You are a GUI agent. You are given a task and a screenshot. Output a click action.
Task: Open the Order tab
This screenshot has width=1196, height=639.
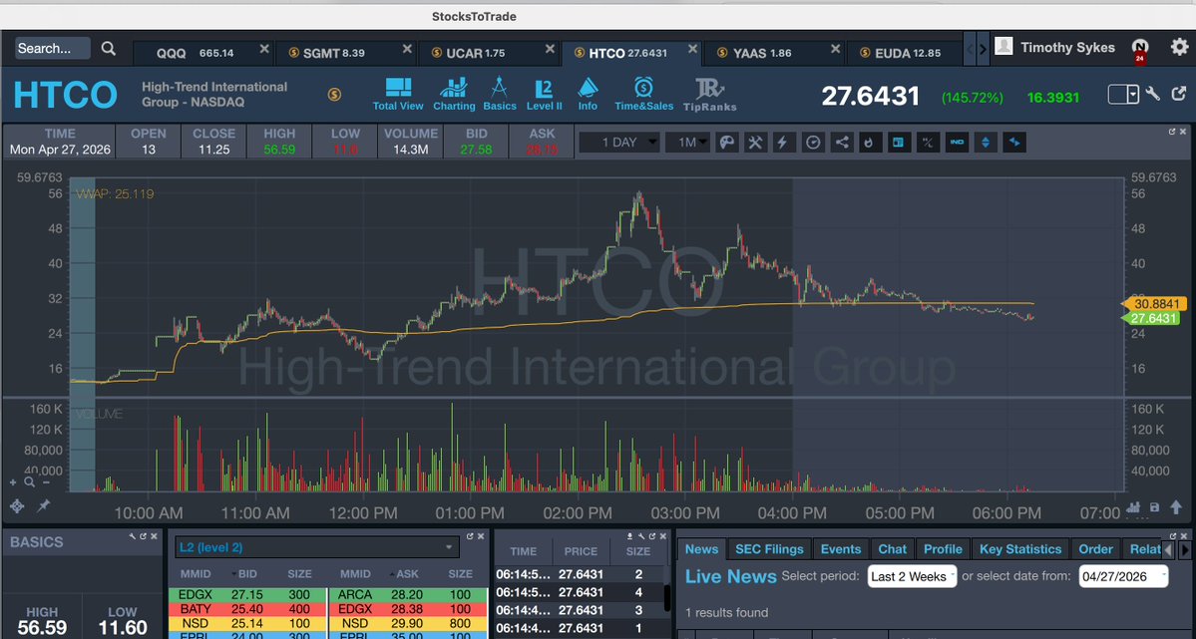(1096, 549)
